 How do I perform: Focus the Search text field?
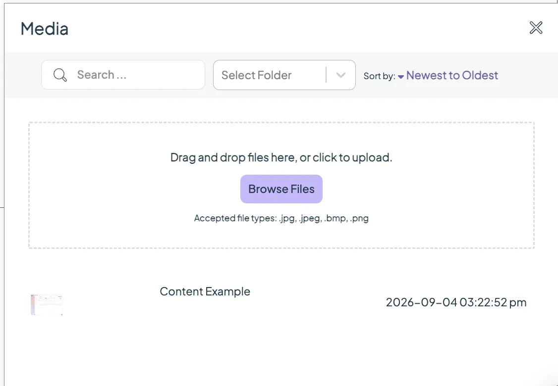point(123,75)
